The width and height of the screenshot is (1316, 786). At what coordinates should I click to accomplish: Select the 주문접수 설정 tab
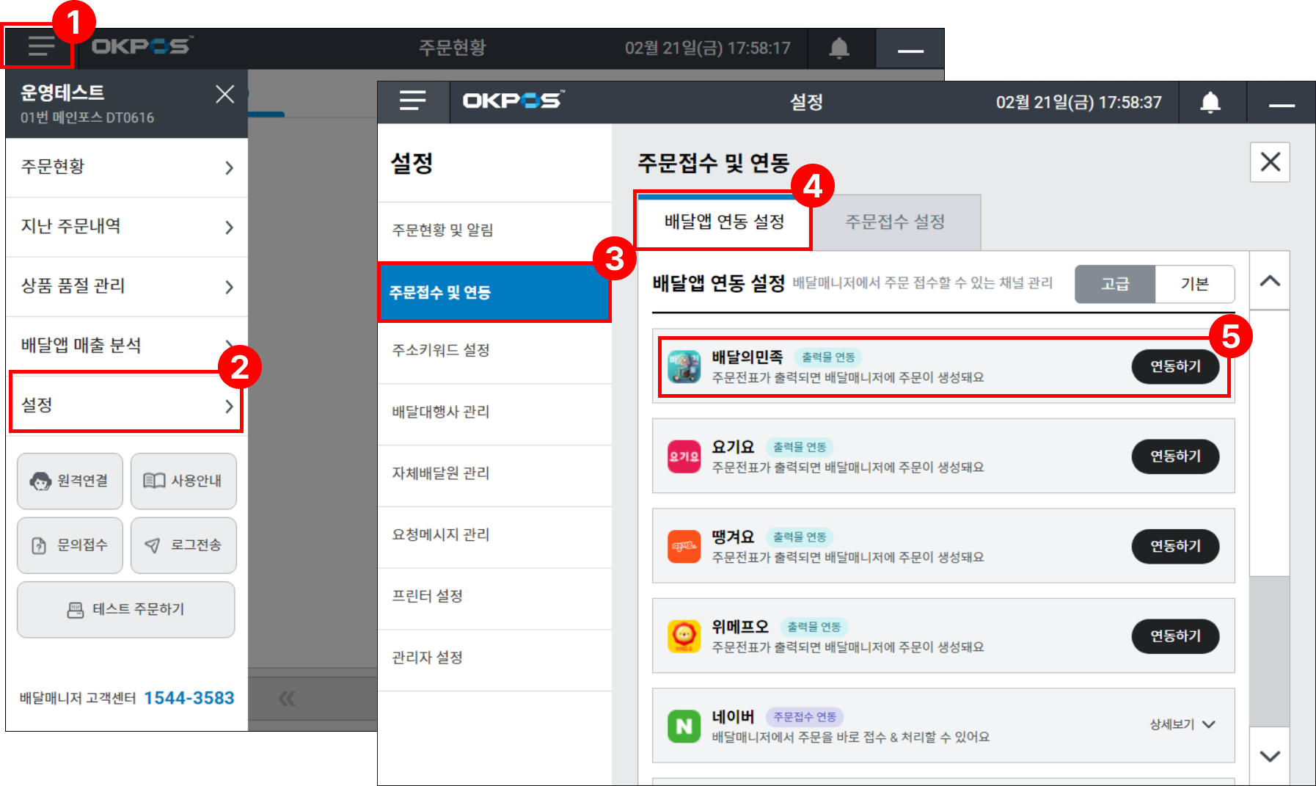pos(895,222)
